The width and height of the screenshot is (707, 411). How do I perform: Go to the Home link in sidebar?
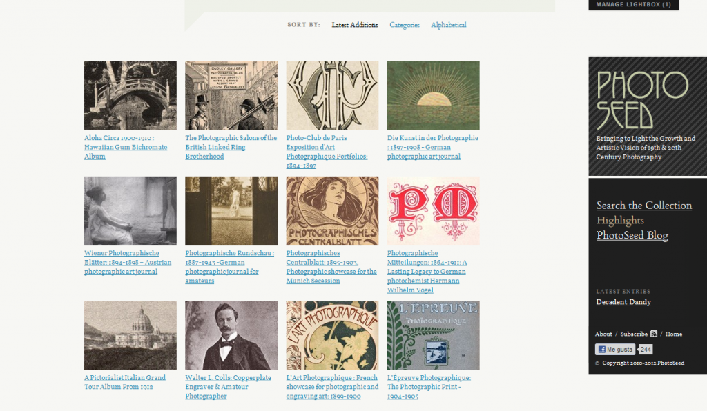click(x=674, y=334)
